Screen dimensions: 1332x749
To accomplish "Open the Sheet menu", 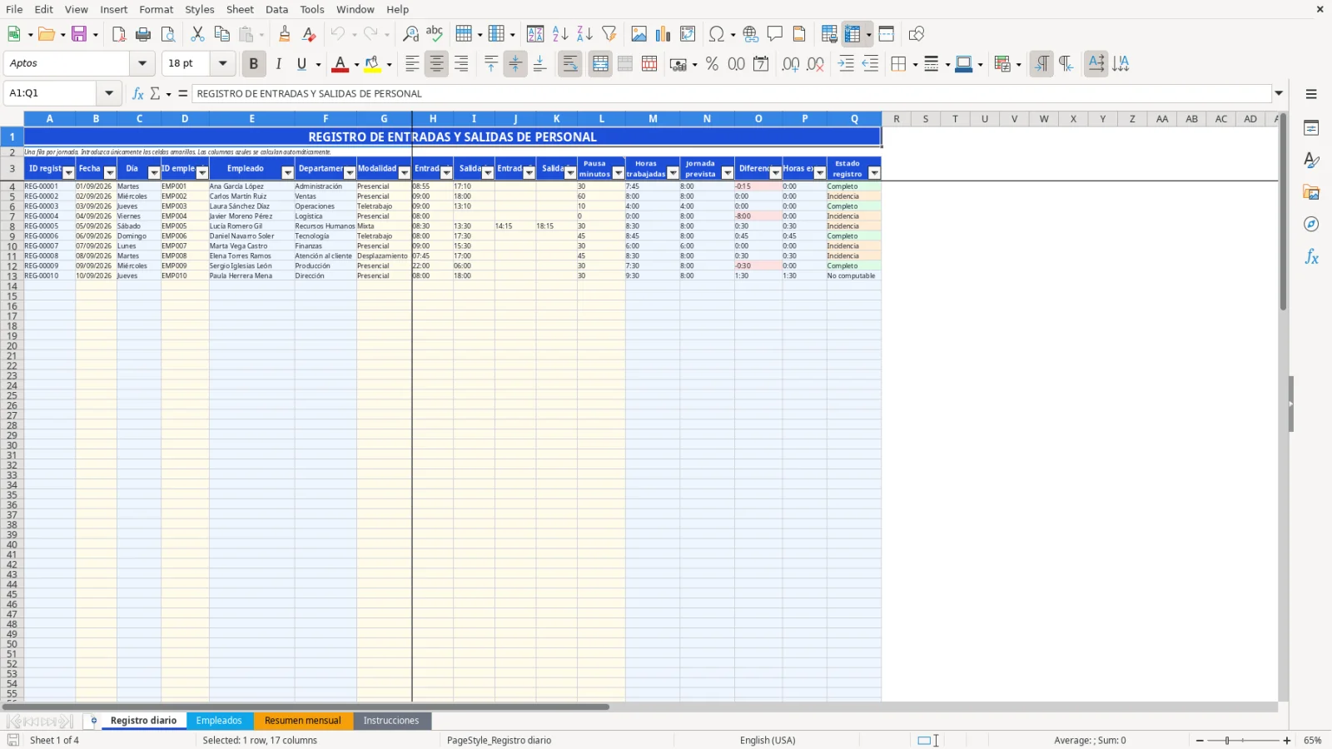I will pos(240,9).
